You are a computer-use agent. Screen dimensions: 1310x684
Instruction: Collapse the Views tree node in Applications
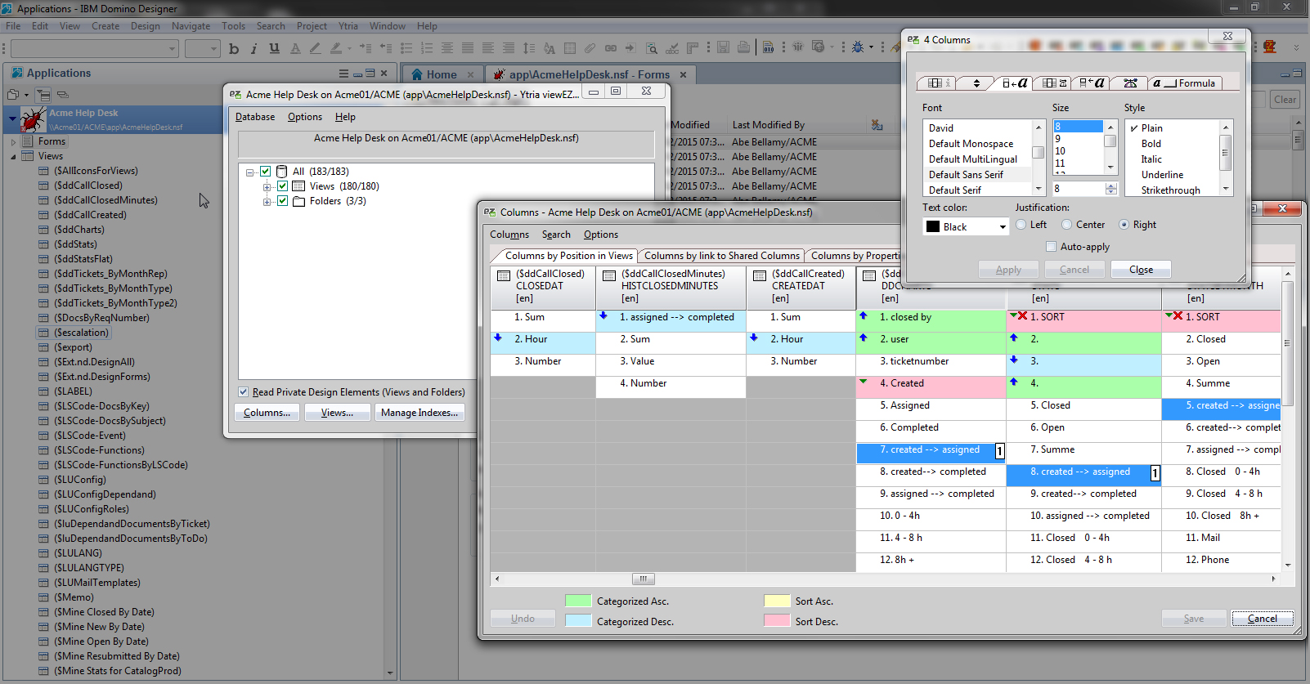pyautogui.click(x=13, y=157)
